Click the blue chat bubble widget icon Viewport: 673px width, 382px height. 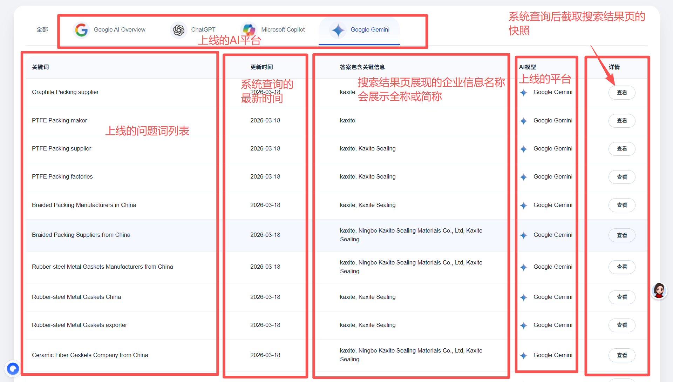[13, 369]
